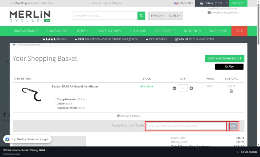Click the handlebar product thumbnail
260x157 pixels.
[x=31, y=95]
